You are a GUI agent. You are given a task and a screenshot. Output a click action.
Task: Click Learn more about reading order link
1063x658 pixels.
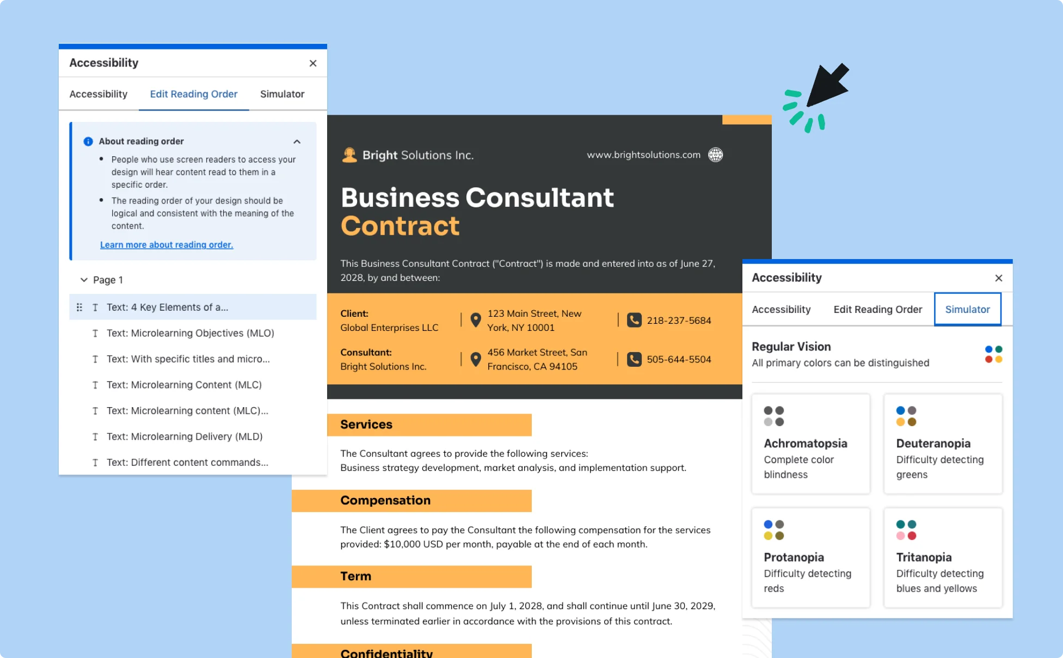(x=167, y=244)
